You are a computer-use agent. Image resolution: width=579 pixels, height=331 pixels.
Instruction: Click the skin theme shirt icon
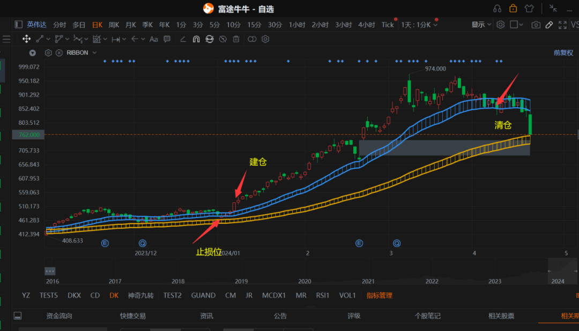pyautogui.click(x=529, y=9)
